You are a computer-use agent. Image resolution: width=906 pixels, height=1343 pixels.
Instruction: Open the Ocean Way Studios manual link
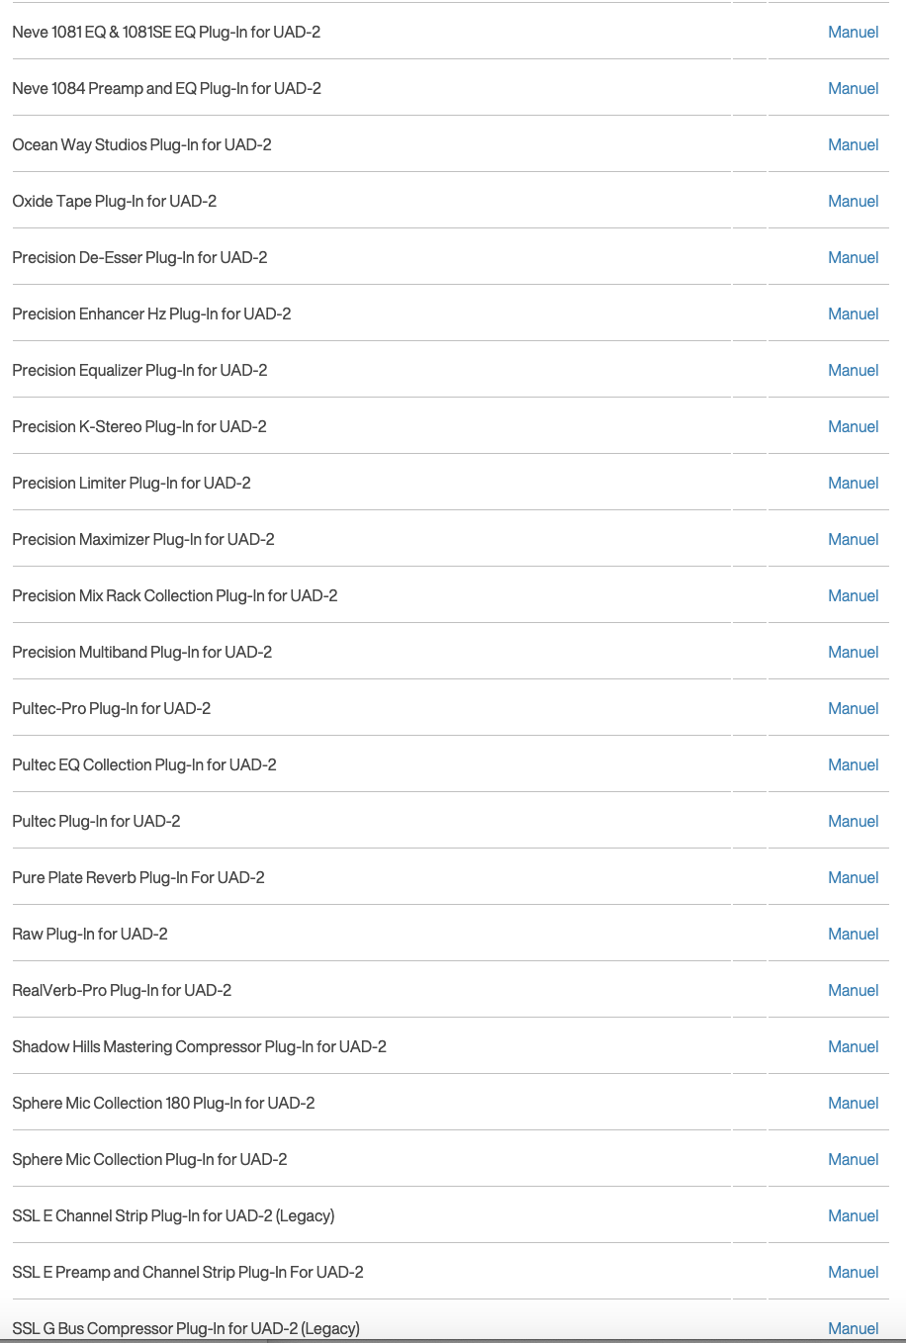[853, 144]
